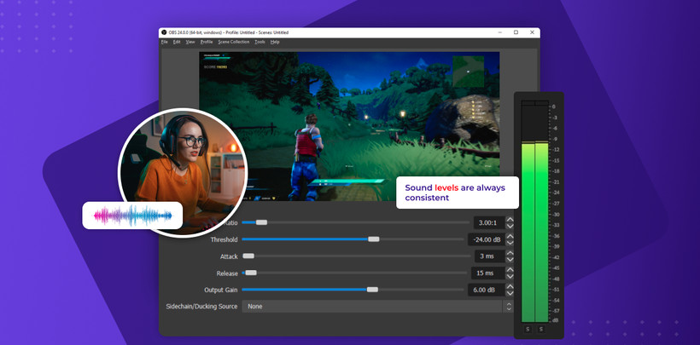Click the 'Sound levels are always consistent' caption
This screenshot has width=700, height=345.
click(458, 193)
